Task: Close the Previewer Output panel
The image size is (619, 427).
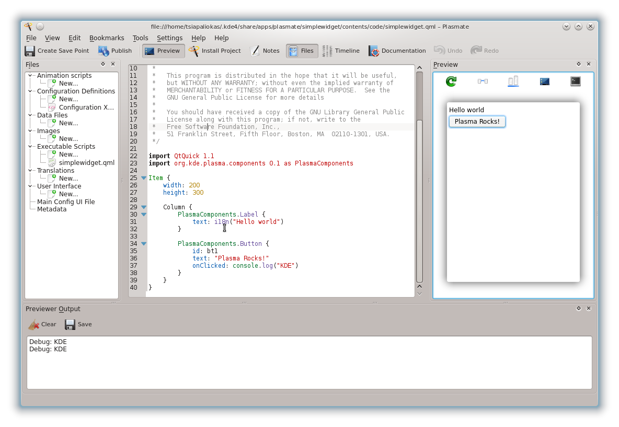Action: (589, 309)
